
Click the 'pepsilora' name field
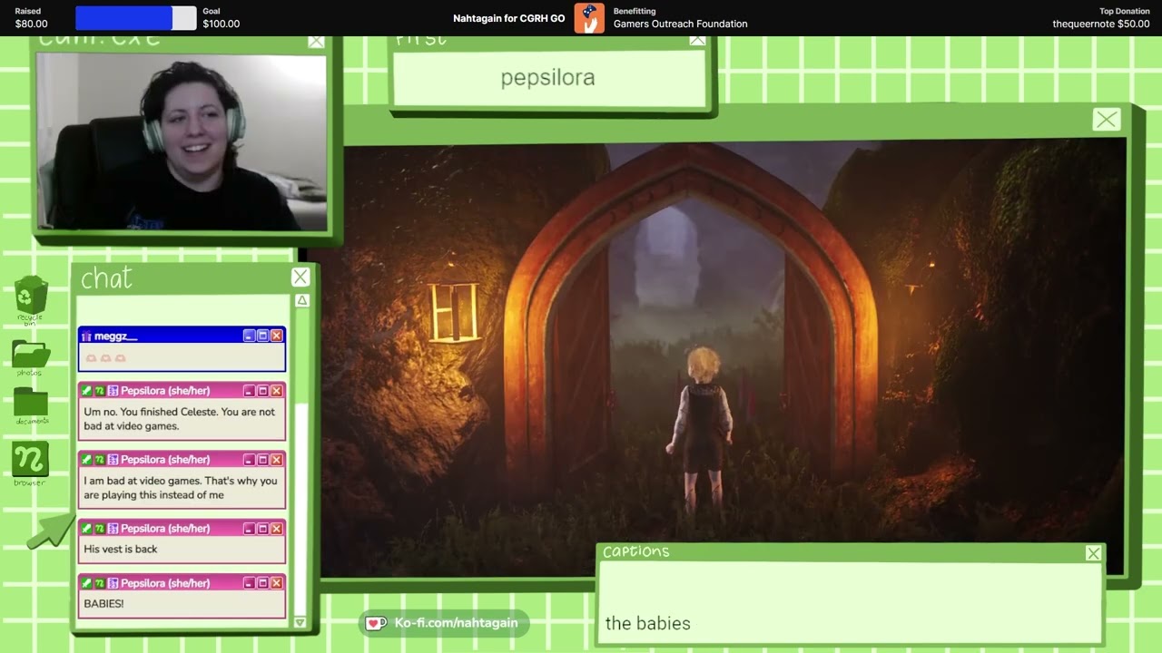(548, 78)
